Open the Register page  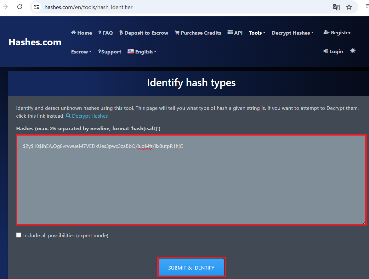click(337, 32)
